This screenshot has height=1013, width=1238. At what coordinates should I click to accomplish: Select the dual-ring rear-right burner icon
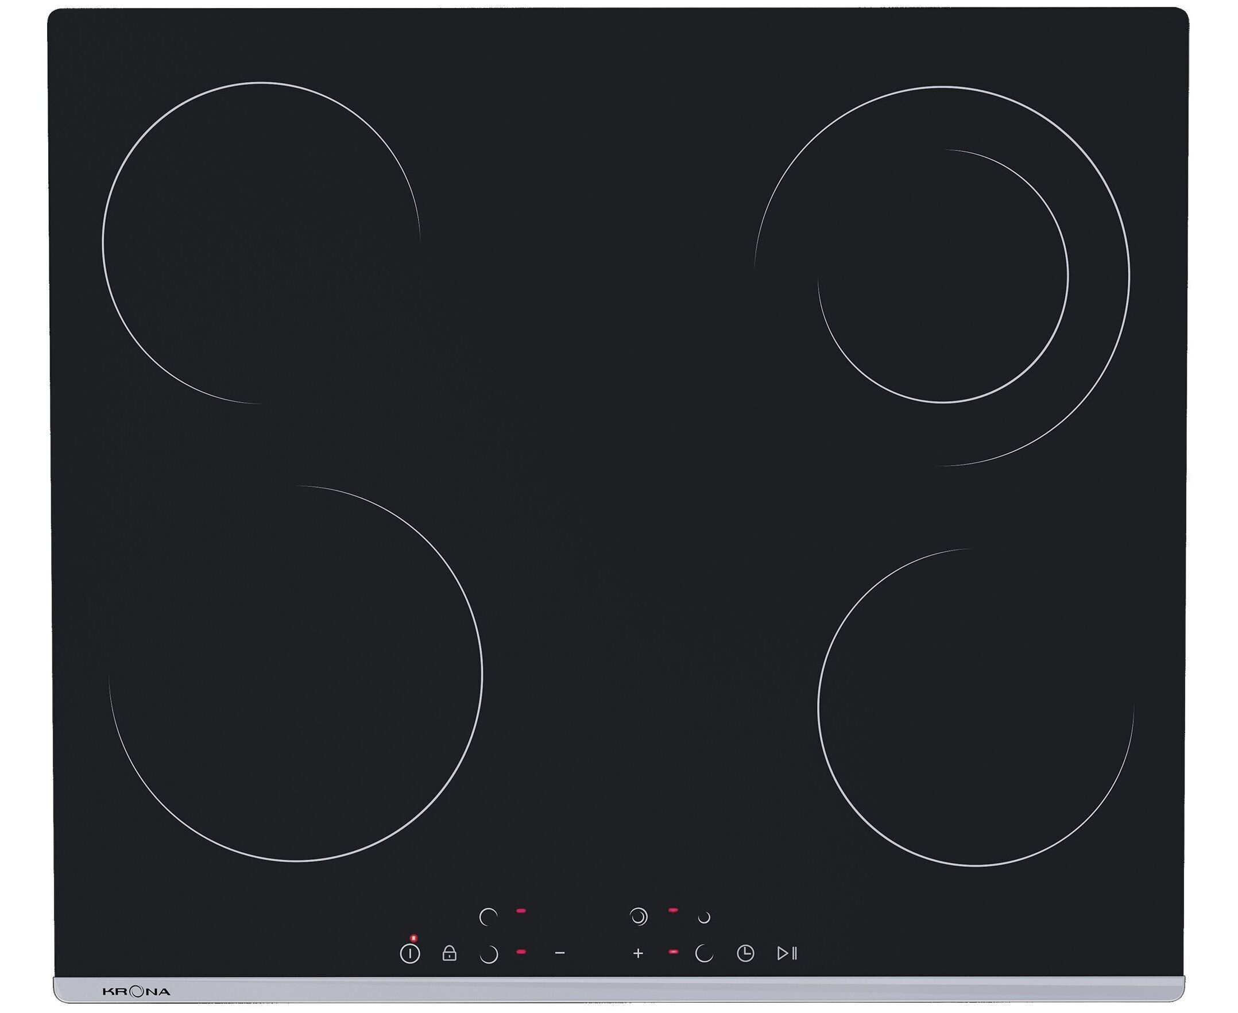tap(639, 917)
